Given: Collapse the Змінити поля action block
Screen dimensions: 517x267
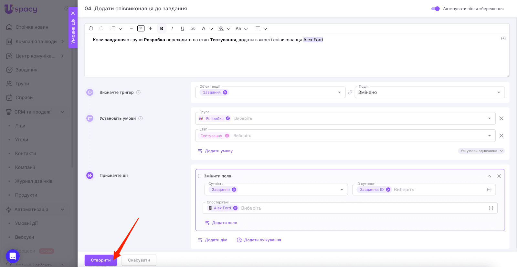Looking at the screenshot, I should point(489,176).
